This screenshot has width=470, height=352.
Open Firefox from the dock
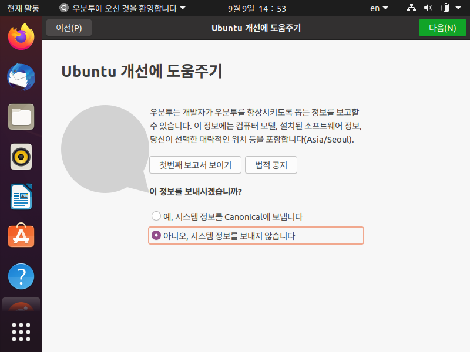(21, 36)
